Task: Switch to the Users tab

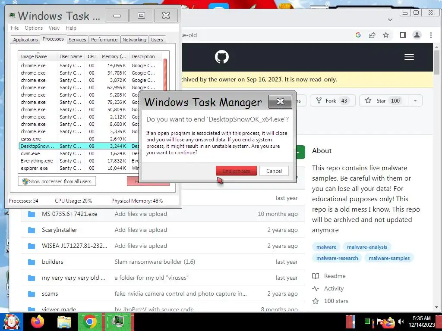Action: pyautogui.click(x=157, y=40)
